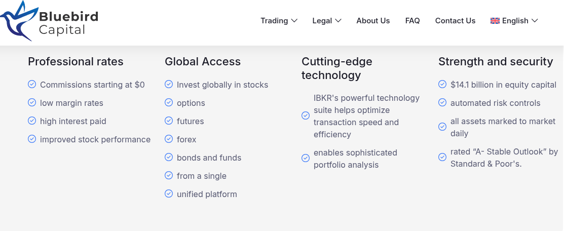Open the FAQ page

(x=412, y=21)
